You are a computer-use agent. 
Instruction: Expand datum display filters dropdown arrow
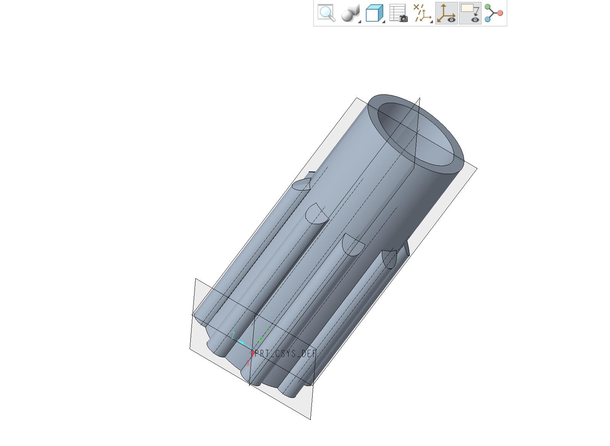(432, 22)
